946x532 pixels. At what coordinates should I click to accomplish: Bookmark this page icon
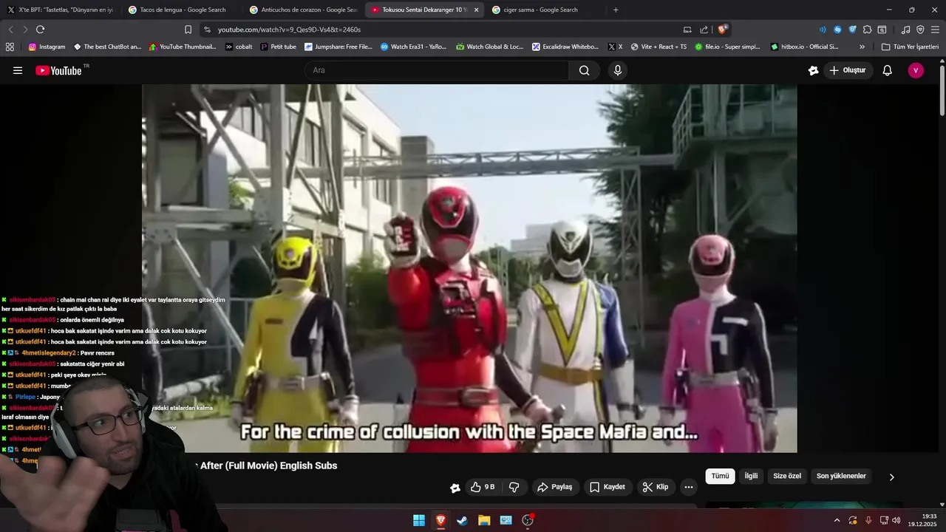tap(188, 30)
